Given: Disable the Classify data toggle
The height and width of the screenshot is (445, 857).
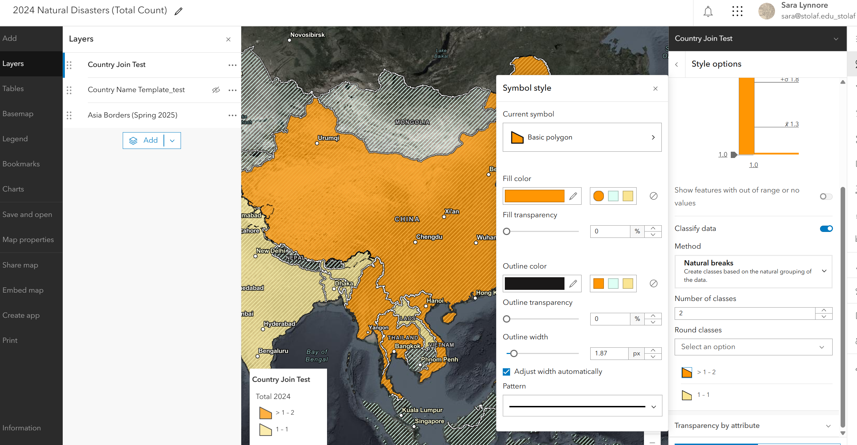Looking at the screenshot, I should pos(826,228).
